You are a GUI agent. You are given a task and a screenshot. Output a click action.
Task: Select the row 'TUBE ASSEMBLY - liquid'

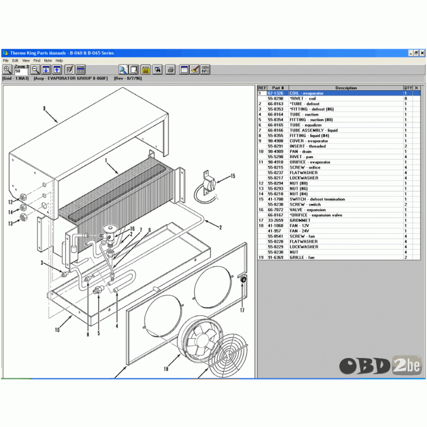tap(339, 130)
